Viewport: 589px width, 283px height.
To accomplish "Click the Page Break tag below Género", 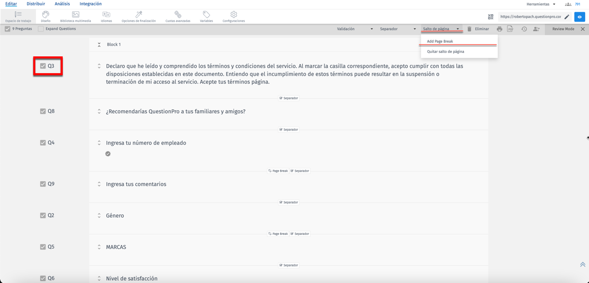I will [x=278, y=233].
